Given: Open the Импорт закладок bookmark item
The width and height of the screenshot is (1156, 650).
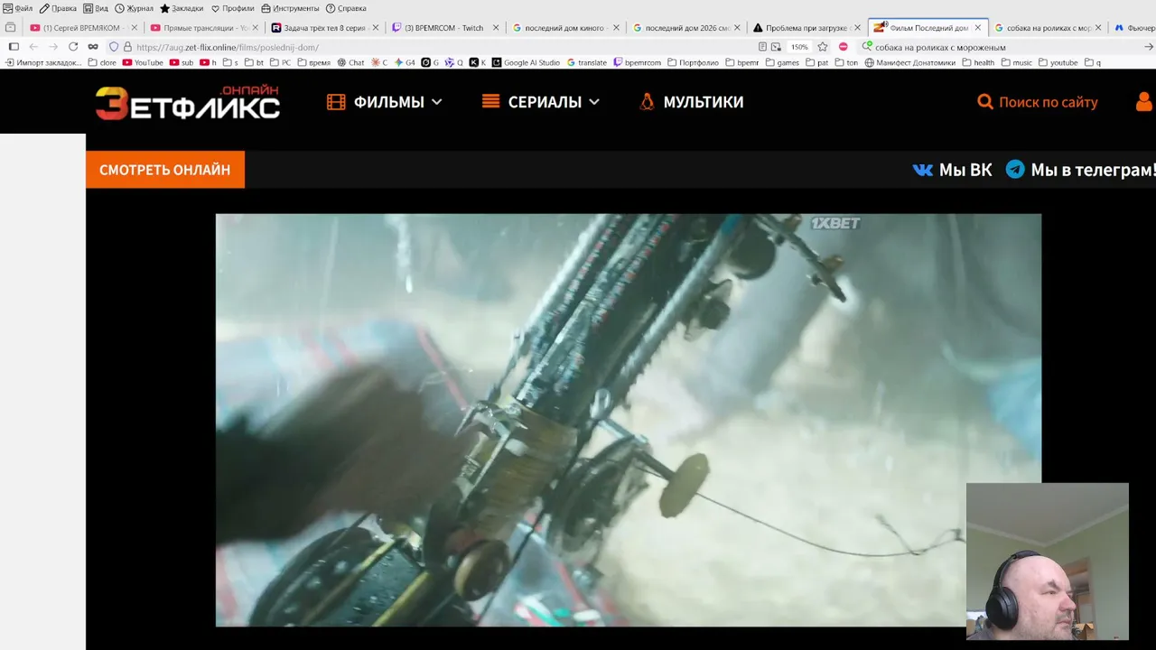Looking at the screenshot, I should pyautogui.click(x=43, y=62).
